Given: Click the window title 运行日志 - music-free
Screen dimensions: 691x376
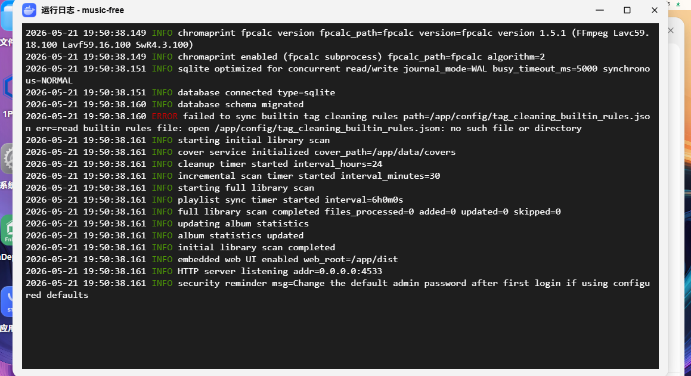Looking at the screenshot, I should [82, 10].
